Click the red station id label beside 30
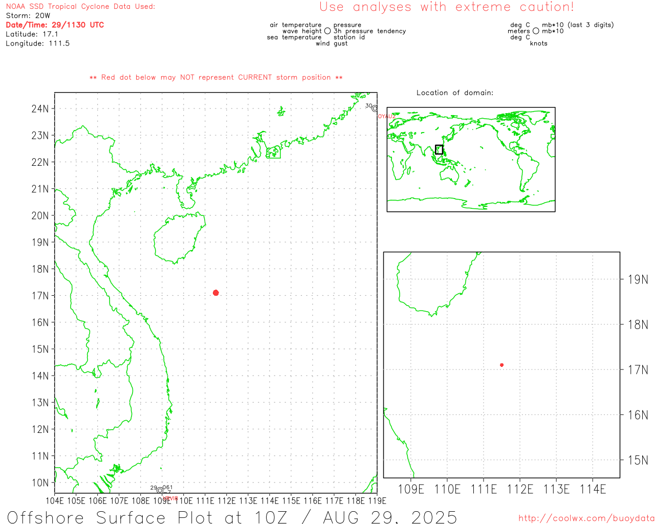This screenshot has width=655, height=524. [x=386, y=117]
